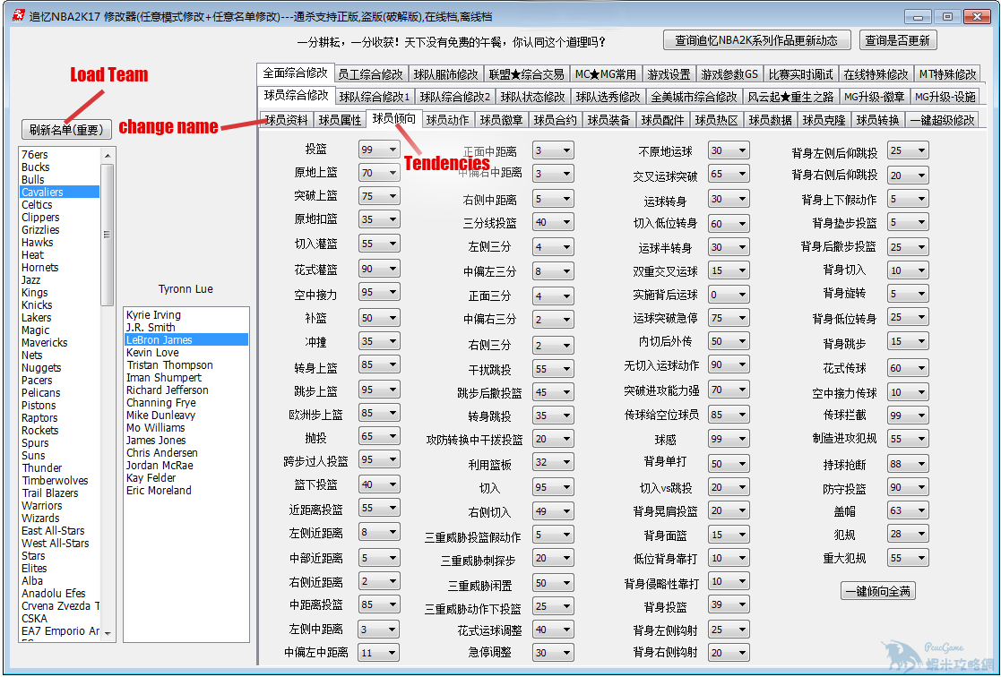
Task: Expand the 切入 tendency dropdown
Action: point(554,487)
